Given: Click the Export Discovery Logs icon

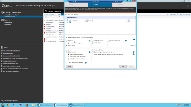Looking at the screenshot, I should click(x=178, y=14).
